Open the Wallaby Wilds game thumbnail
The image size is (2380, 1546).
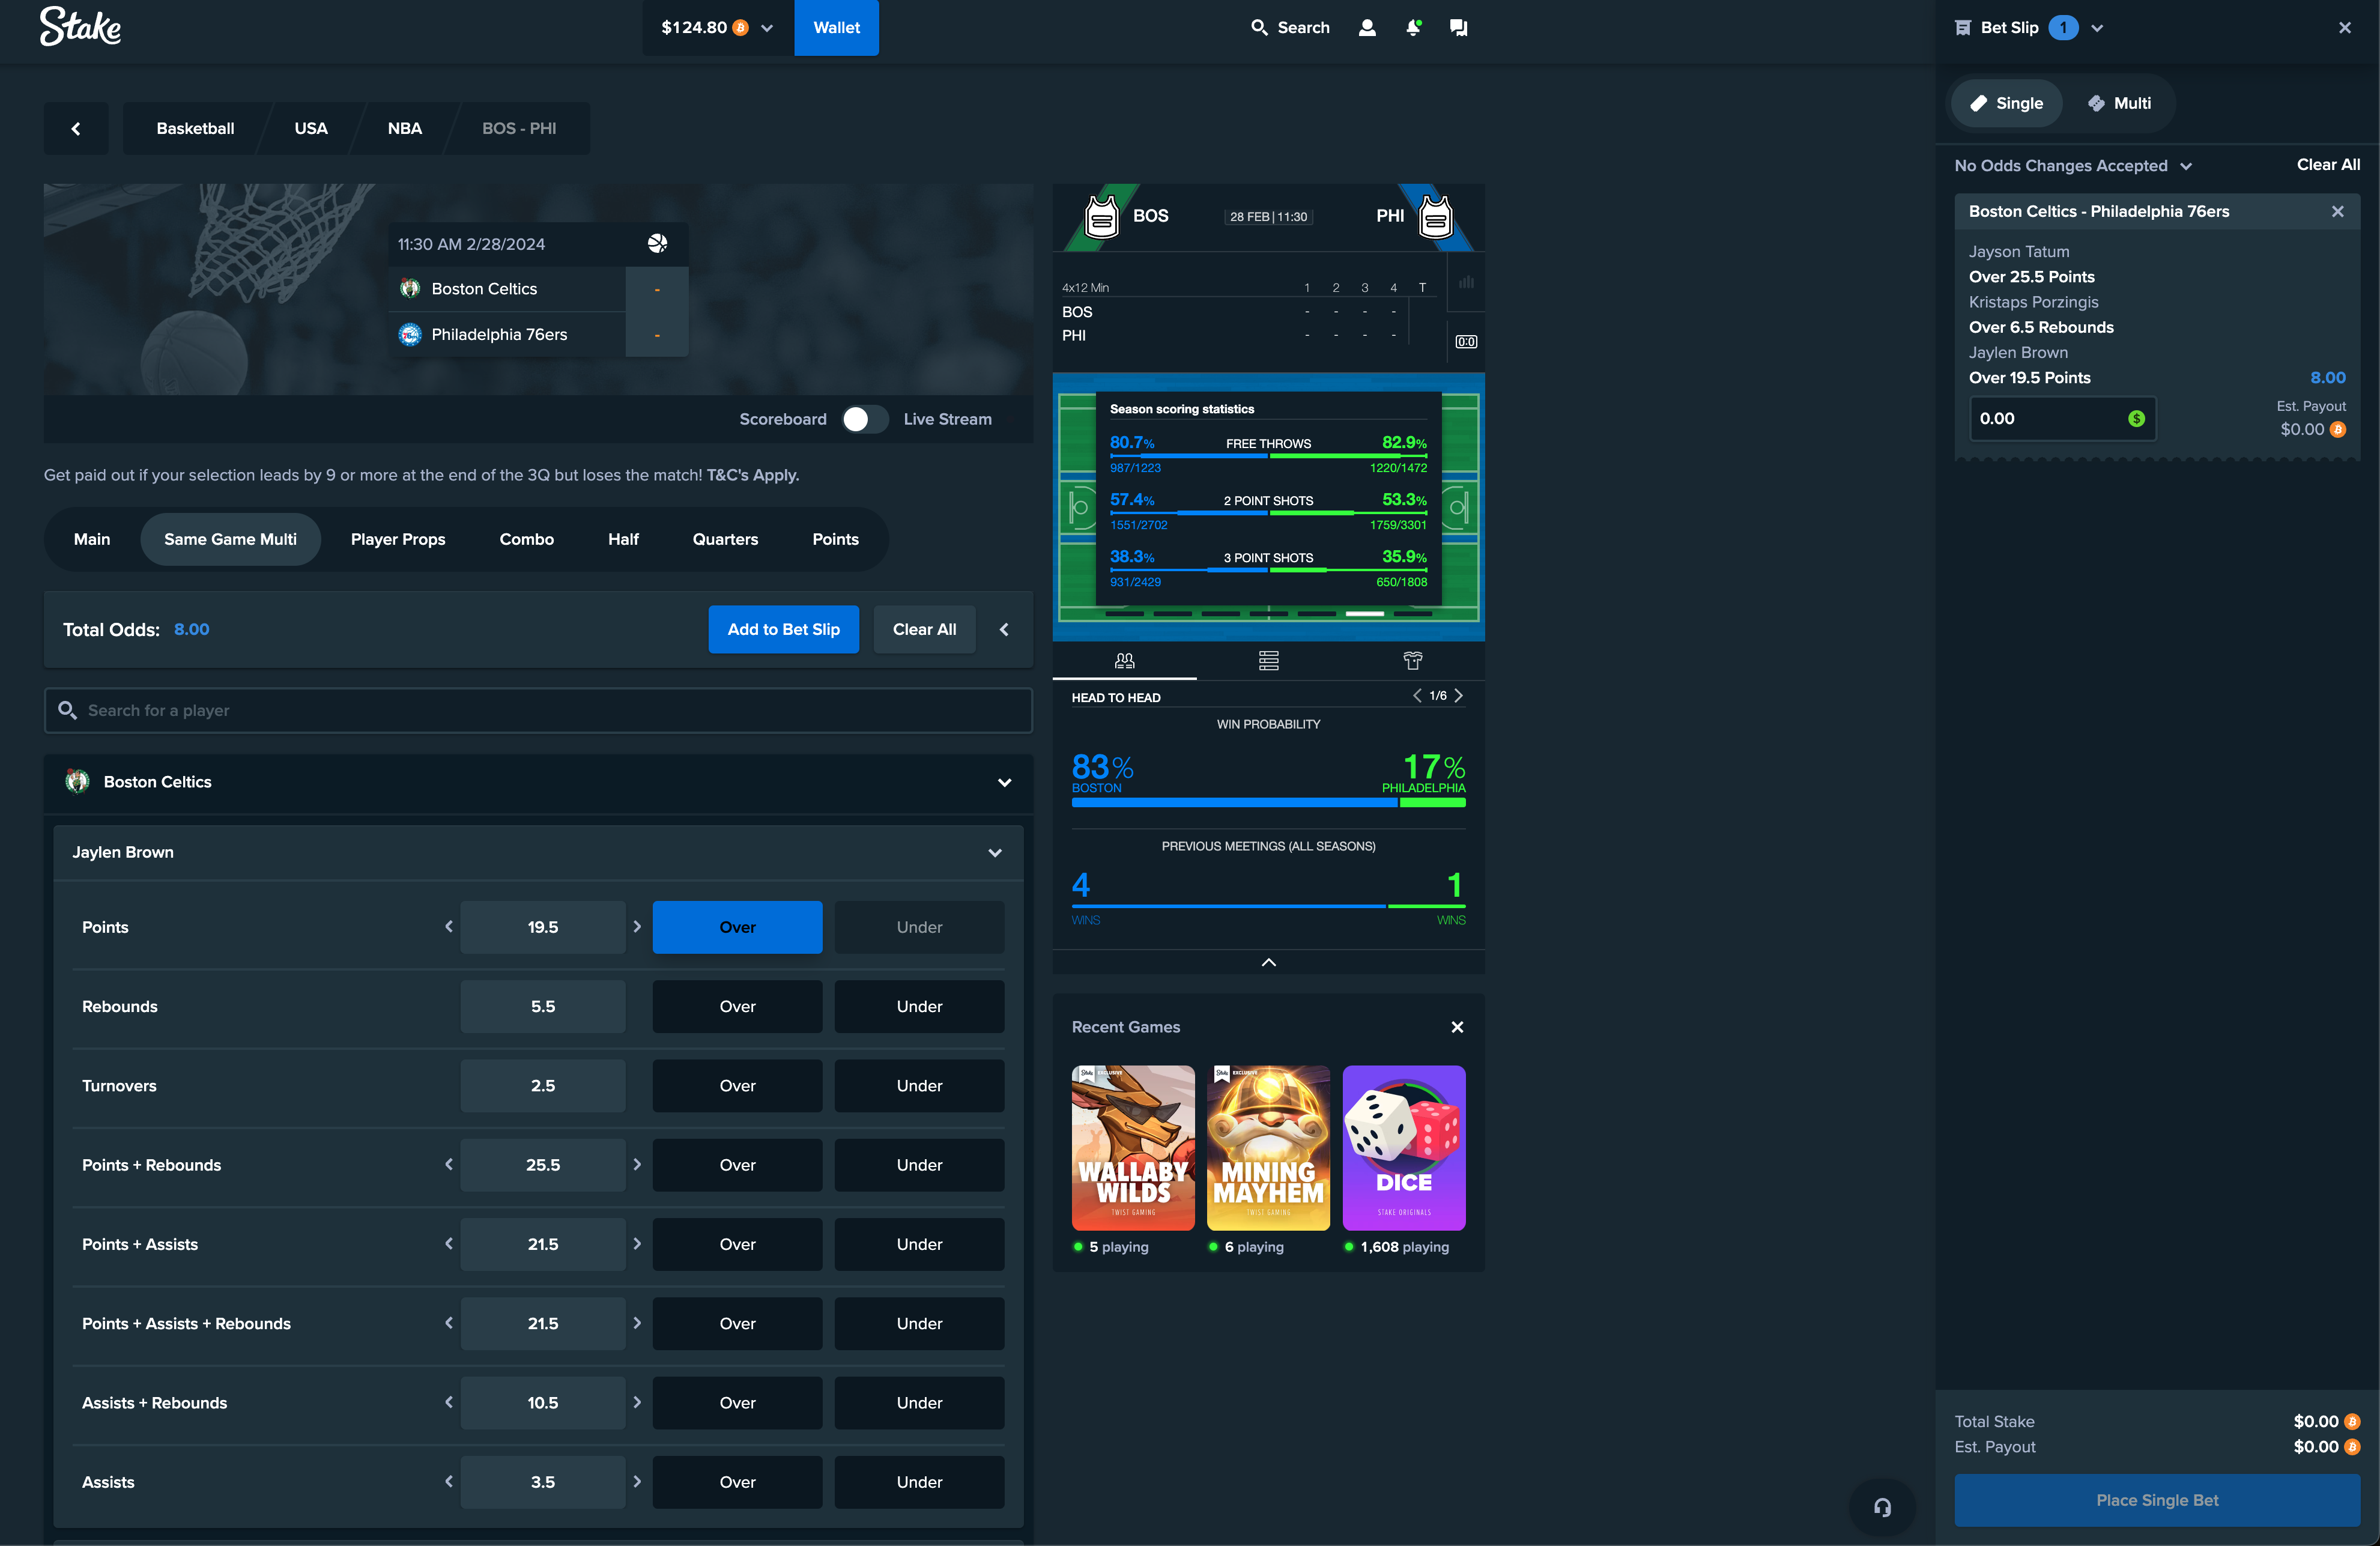point(1133,1148)
